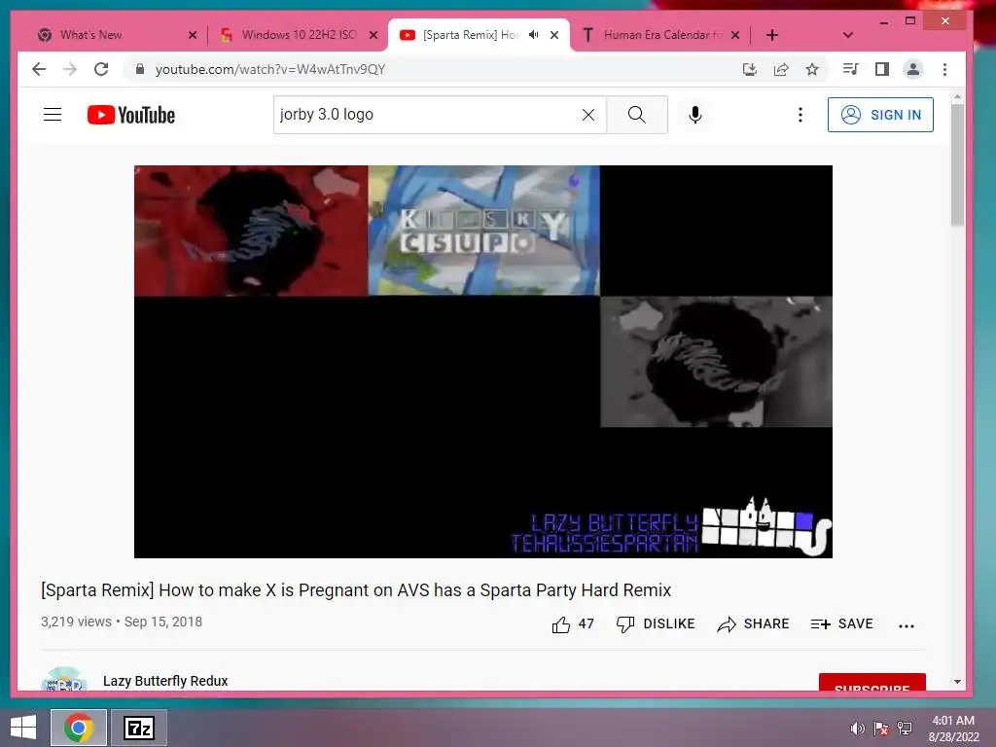Expand the tab search chevron
The height and width of the screenshot is (747, 996).
click(x=847, y=35)
